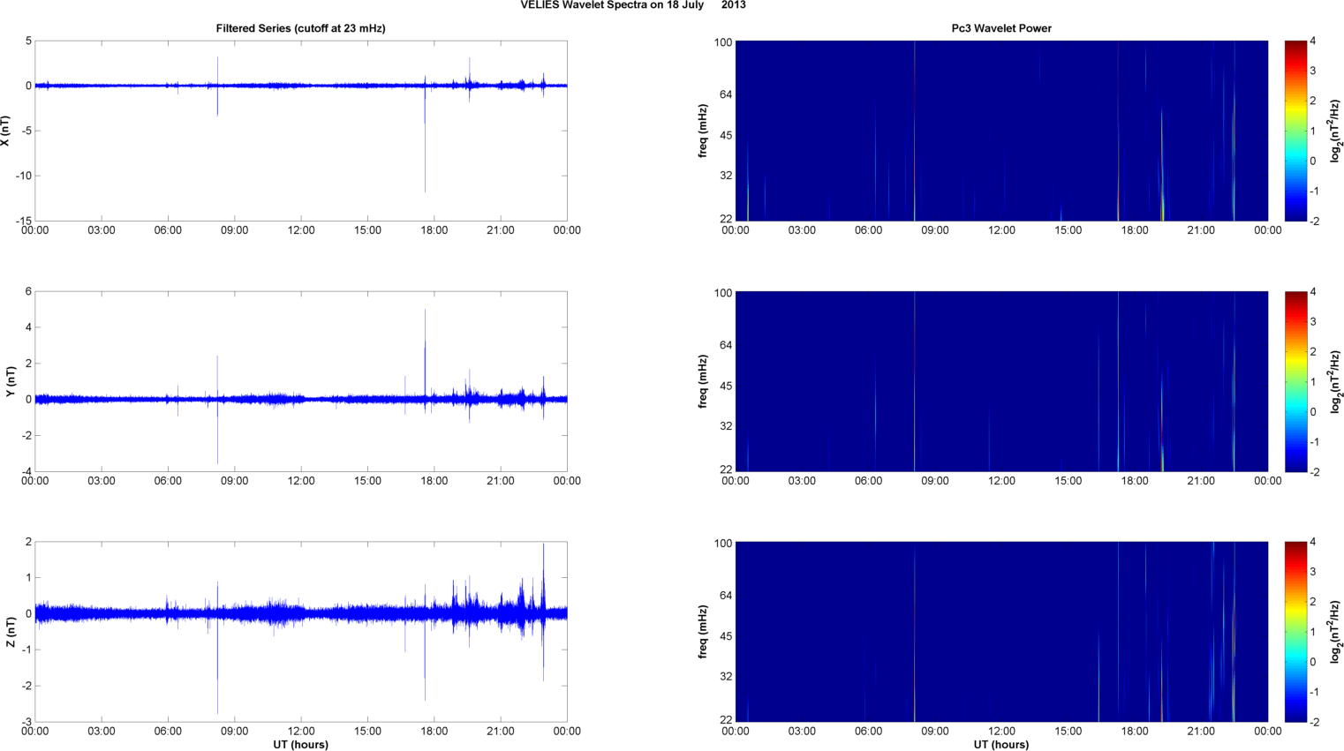Click the Pc3 Wavelet Power heading

pyautogui.click(x=1001, y=28)
